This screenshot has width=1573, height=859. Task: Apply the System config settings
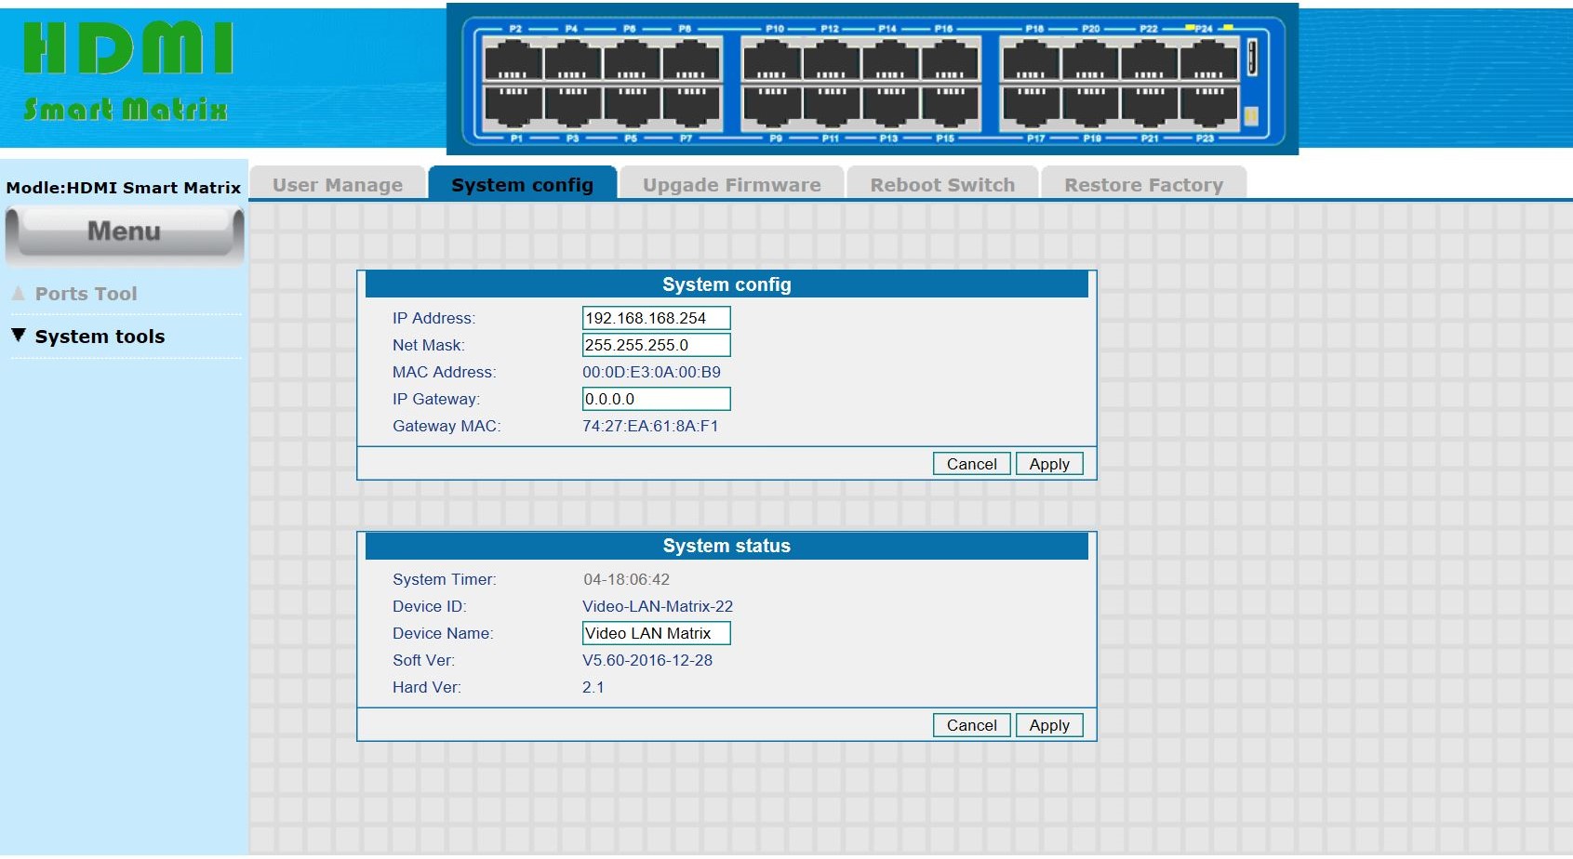click(x=1049, y=464)
